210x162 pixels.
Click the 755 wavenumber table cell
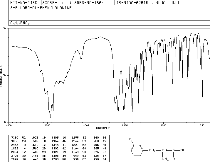tap(96, 145)
